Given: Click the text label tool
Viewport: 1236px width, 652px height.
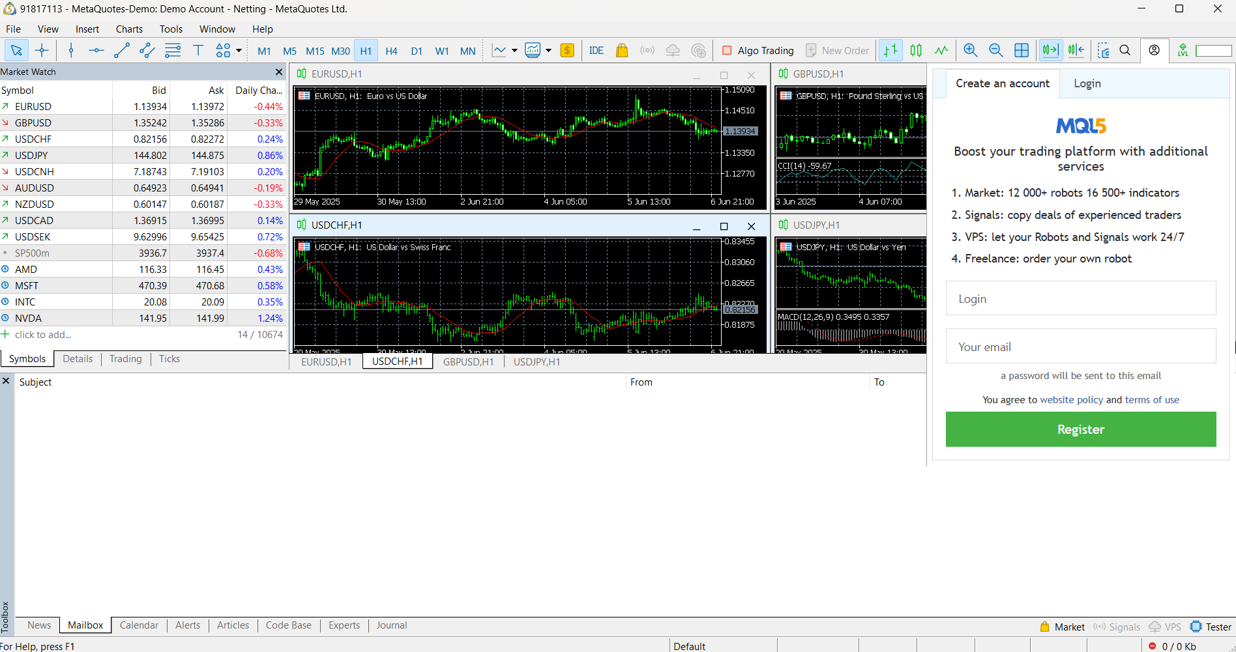Looking at the screenshot, I should coord(198,51).
